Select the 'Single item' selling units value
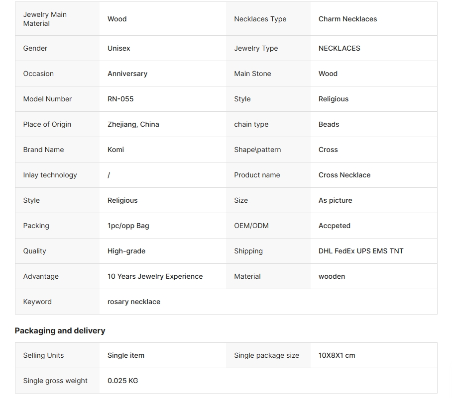 click(126, 355)
